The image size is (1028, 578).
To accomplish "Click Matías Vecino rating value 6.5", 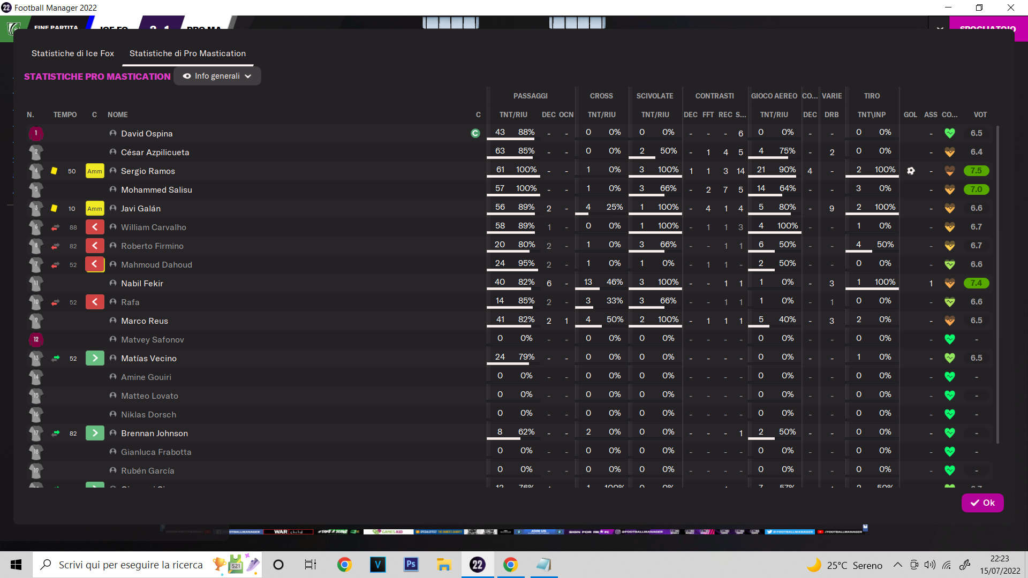I will click(x=976, y=358).
